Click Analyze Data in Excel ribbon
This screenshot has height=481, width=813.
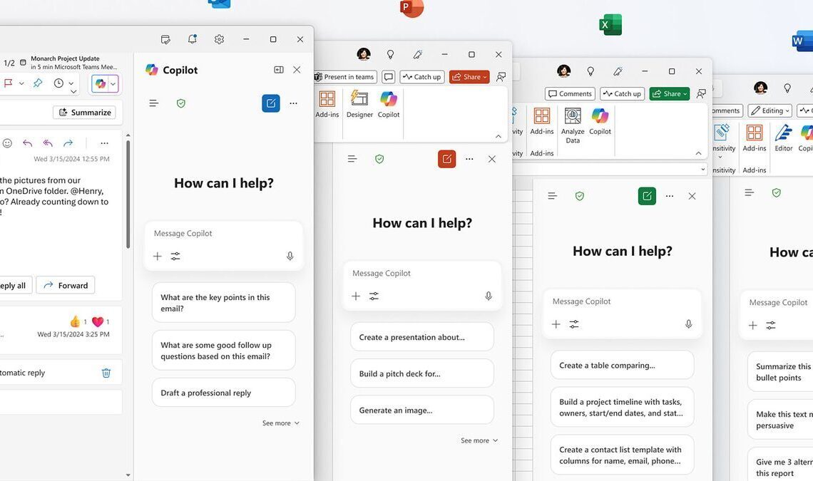[x=573, y=125]
